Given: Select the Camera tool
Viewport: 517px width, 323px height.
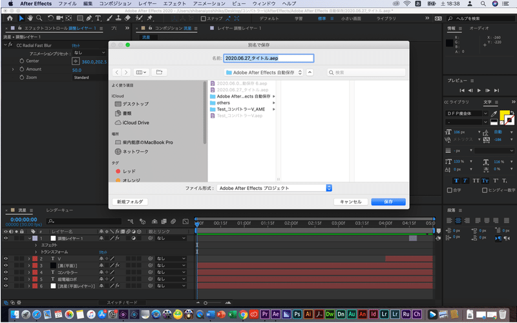Looking at the screenshot, I should coord(59,19).
